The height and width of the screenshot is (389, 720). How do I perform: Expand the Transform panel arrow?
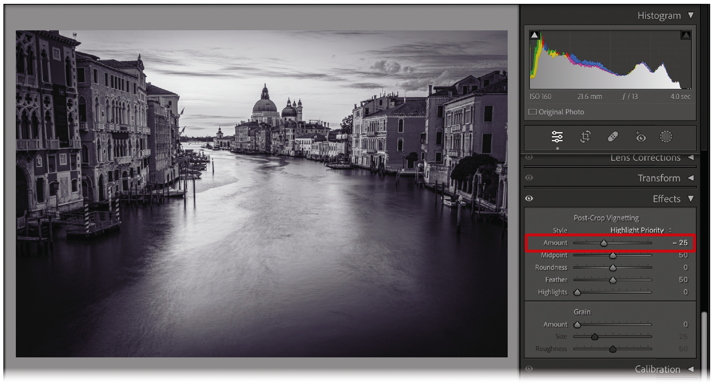[x=690, y=178]
